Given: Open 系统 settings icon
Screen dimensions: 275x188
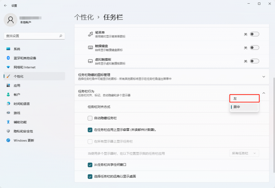Looking at the screenshot, I should [8, 49].
